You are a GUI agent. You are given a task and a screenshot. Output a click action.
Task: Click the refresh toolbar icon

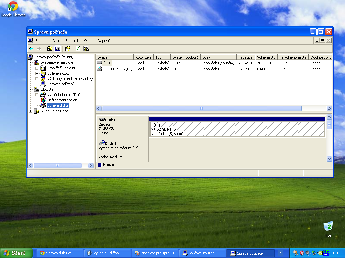[x=78, y=49]
